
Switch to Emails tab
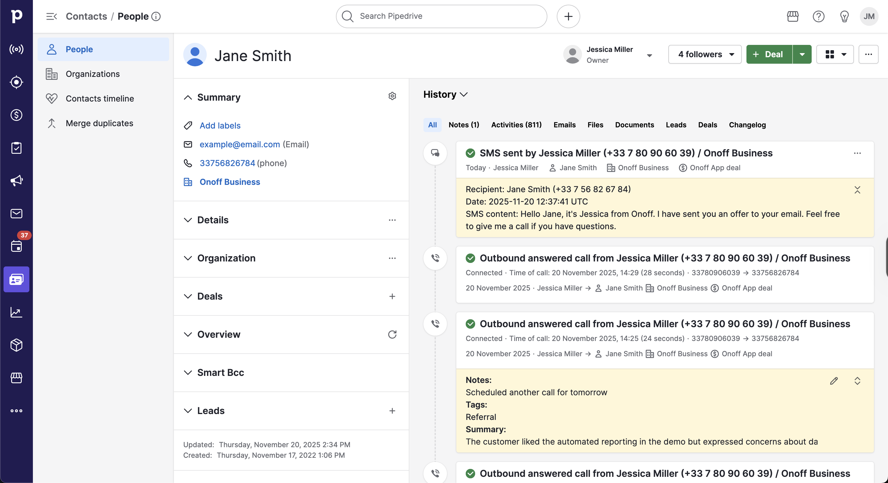(564, 125)
